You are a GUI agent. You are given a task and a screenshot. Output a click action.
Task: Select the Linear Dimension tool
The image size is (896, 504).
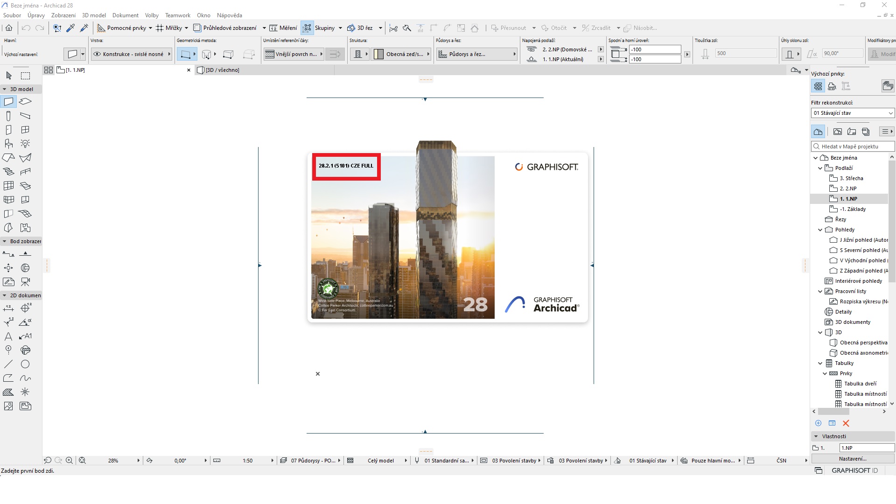pyautogui.click(x=9, y=308)
